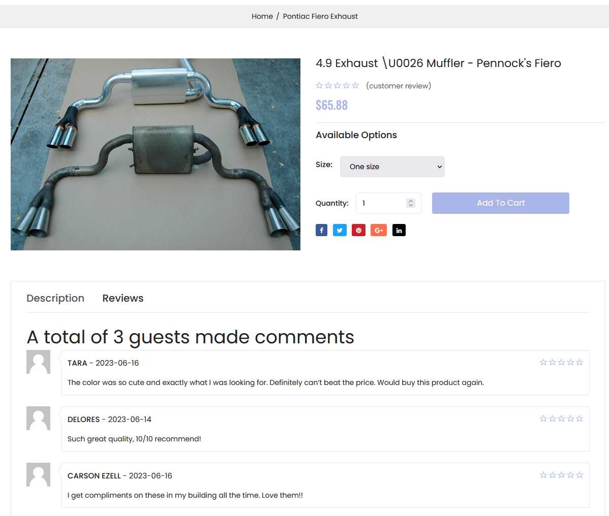Click into the Quantity input field
609x516 pixels.
pyautogui.click(x=381, y=203)
